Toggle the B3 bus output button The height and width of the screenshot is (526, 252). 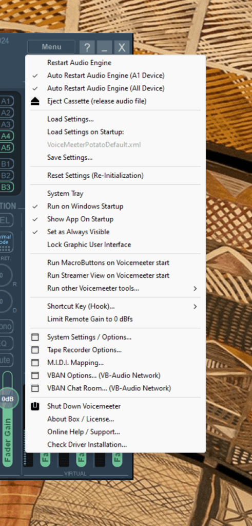[6, 187]
